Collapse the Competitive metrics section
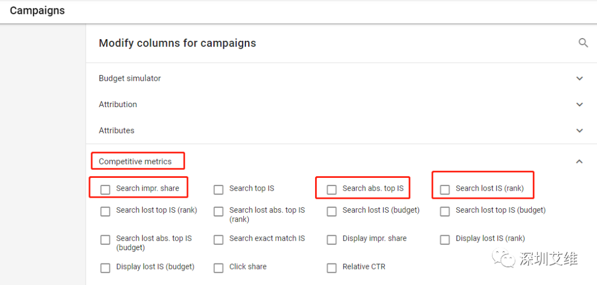This screenshot has height=285, width=597. (x=579, y=162)
